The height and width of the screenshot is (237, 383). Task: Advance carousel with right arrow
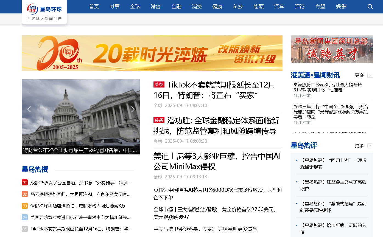[x=133, y=109]
